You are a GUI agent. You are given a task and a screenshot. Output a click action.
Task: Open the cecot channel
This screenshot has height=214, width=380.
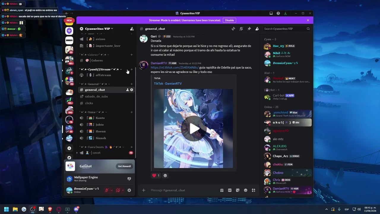[107, 153]
